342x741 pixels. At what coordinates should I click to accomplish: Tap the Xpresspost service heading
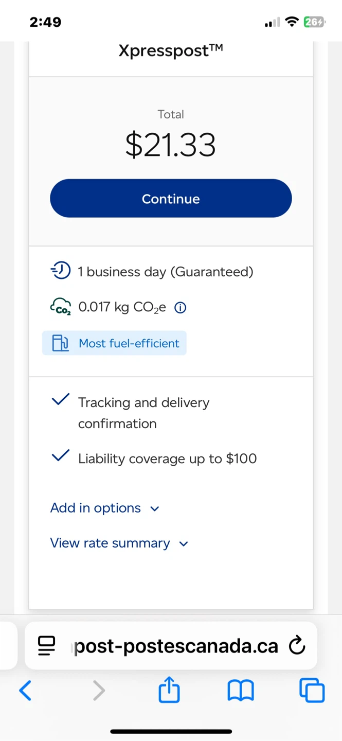(171, 50)
